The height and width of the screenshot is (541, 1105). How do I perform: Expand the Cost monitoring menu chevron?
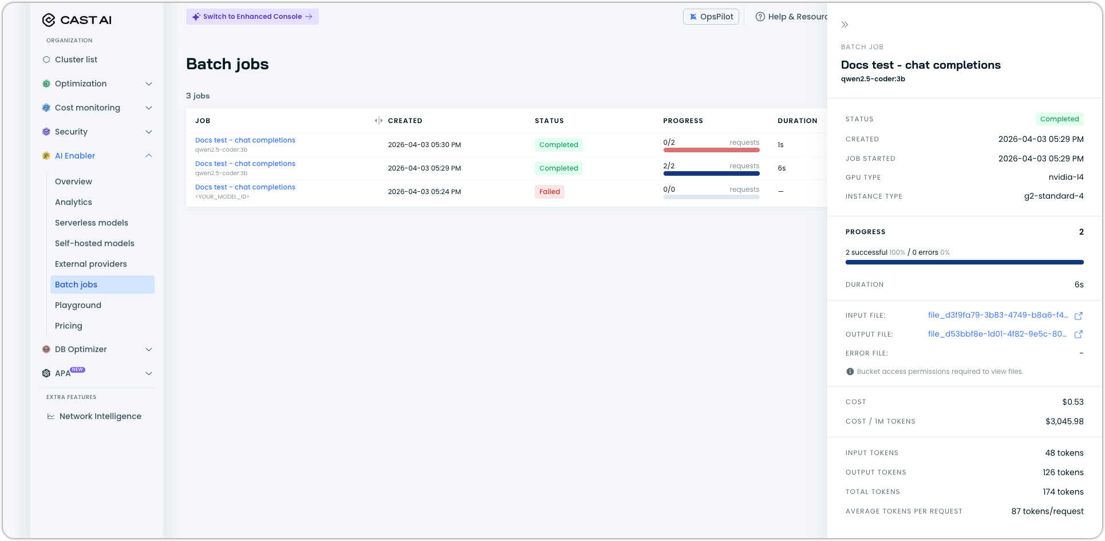point(149,108)
